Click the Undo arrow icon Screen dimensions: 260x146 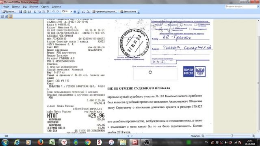(53, 12)
